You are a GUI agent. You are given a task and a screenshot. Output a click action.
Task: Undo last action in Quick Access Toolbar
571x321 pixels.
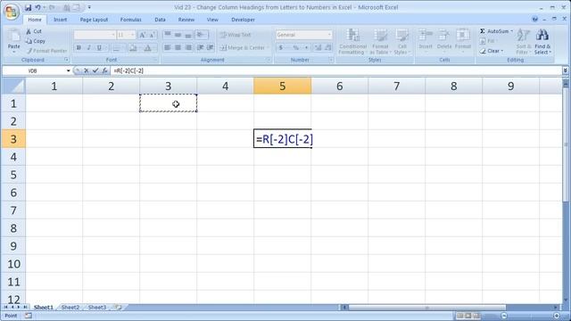[37, 7]
